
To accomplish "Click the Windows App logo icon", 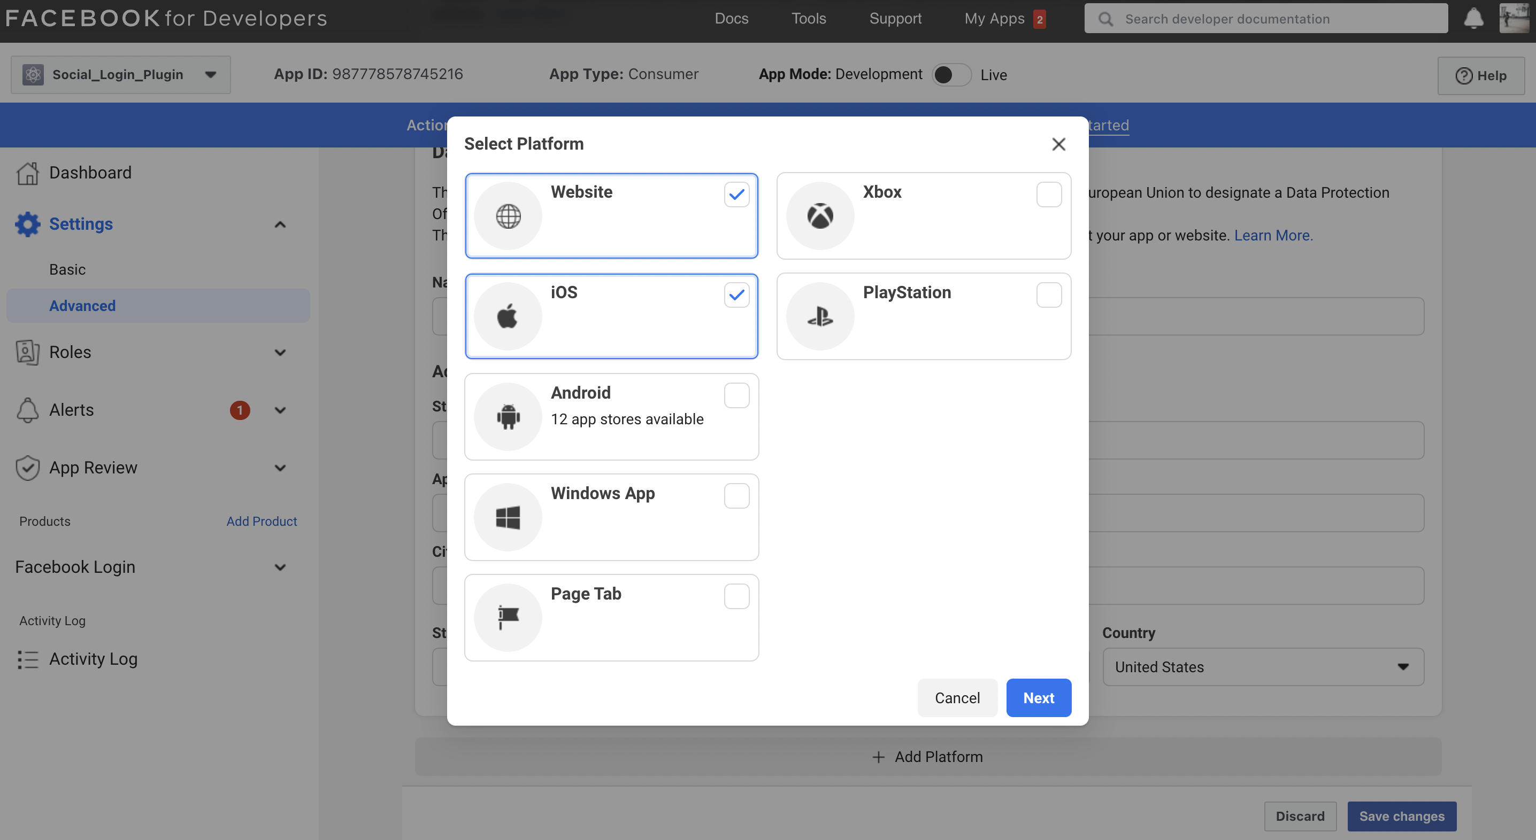I will tap(508, 517).
